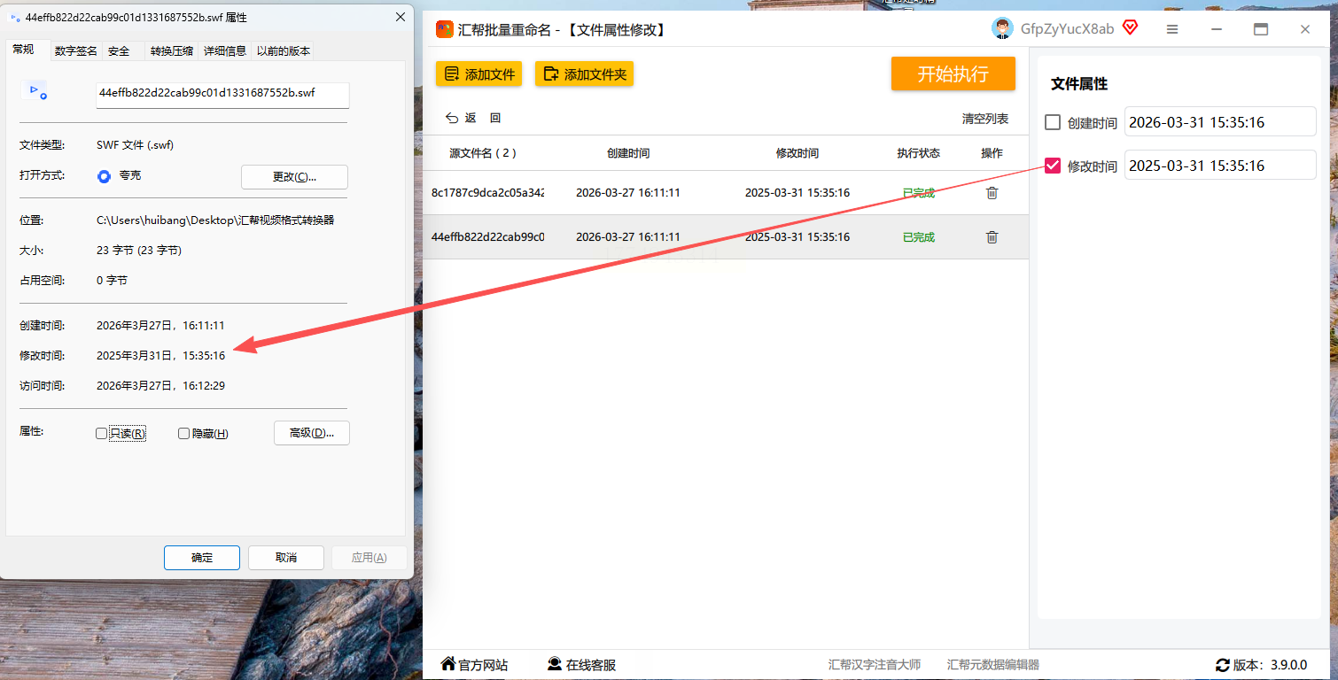
Task: Uncheck the 修改时间 checkbox under 文件属性
Action: click(x=1053, y=166)
